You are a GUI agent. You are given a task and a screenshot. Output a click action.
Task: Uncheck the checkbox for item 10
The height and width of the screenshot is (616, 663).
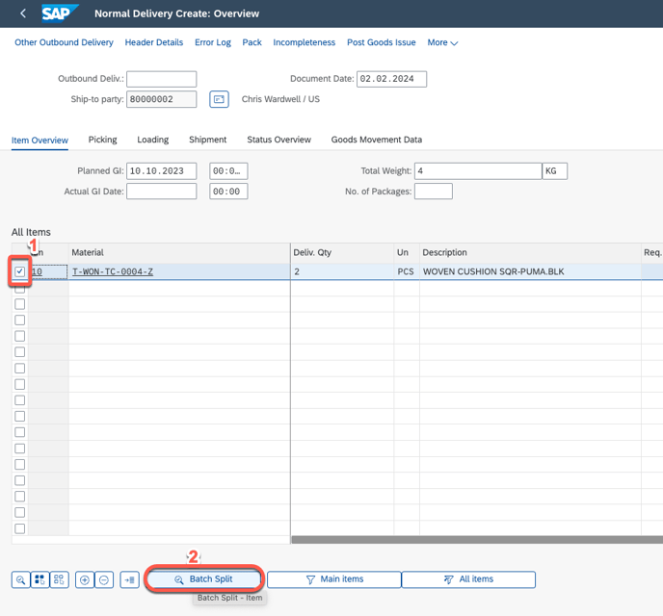pos(20,272)
